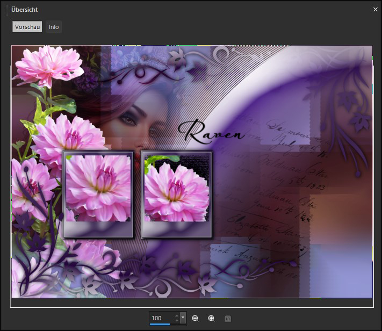Image resolution: width=382 pixels, height=331 pixels.
Task: Click the large pink dahlia at top left
Action: coord(49,66)
